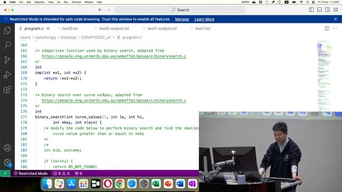Viewport: 342px width, 192px height.
Task: Open Microsoft Excel from the Dock
Action: (x=156, y=183)
